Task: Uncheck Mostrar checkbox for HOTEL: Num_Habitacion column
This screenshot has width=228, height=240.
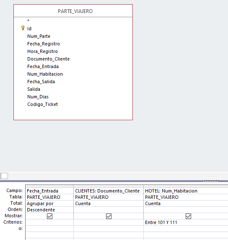Action: (x=188, y=216)
